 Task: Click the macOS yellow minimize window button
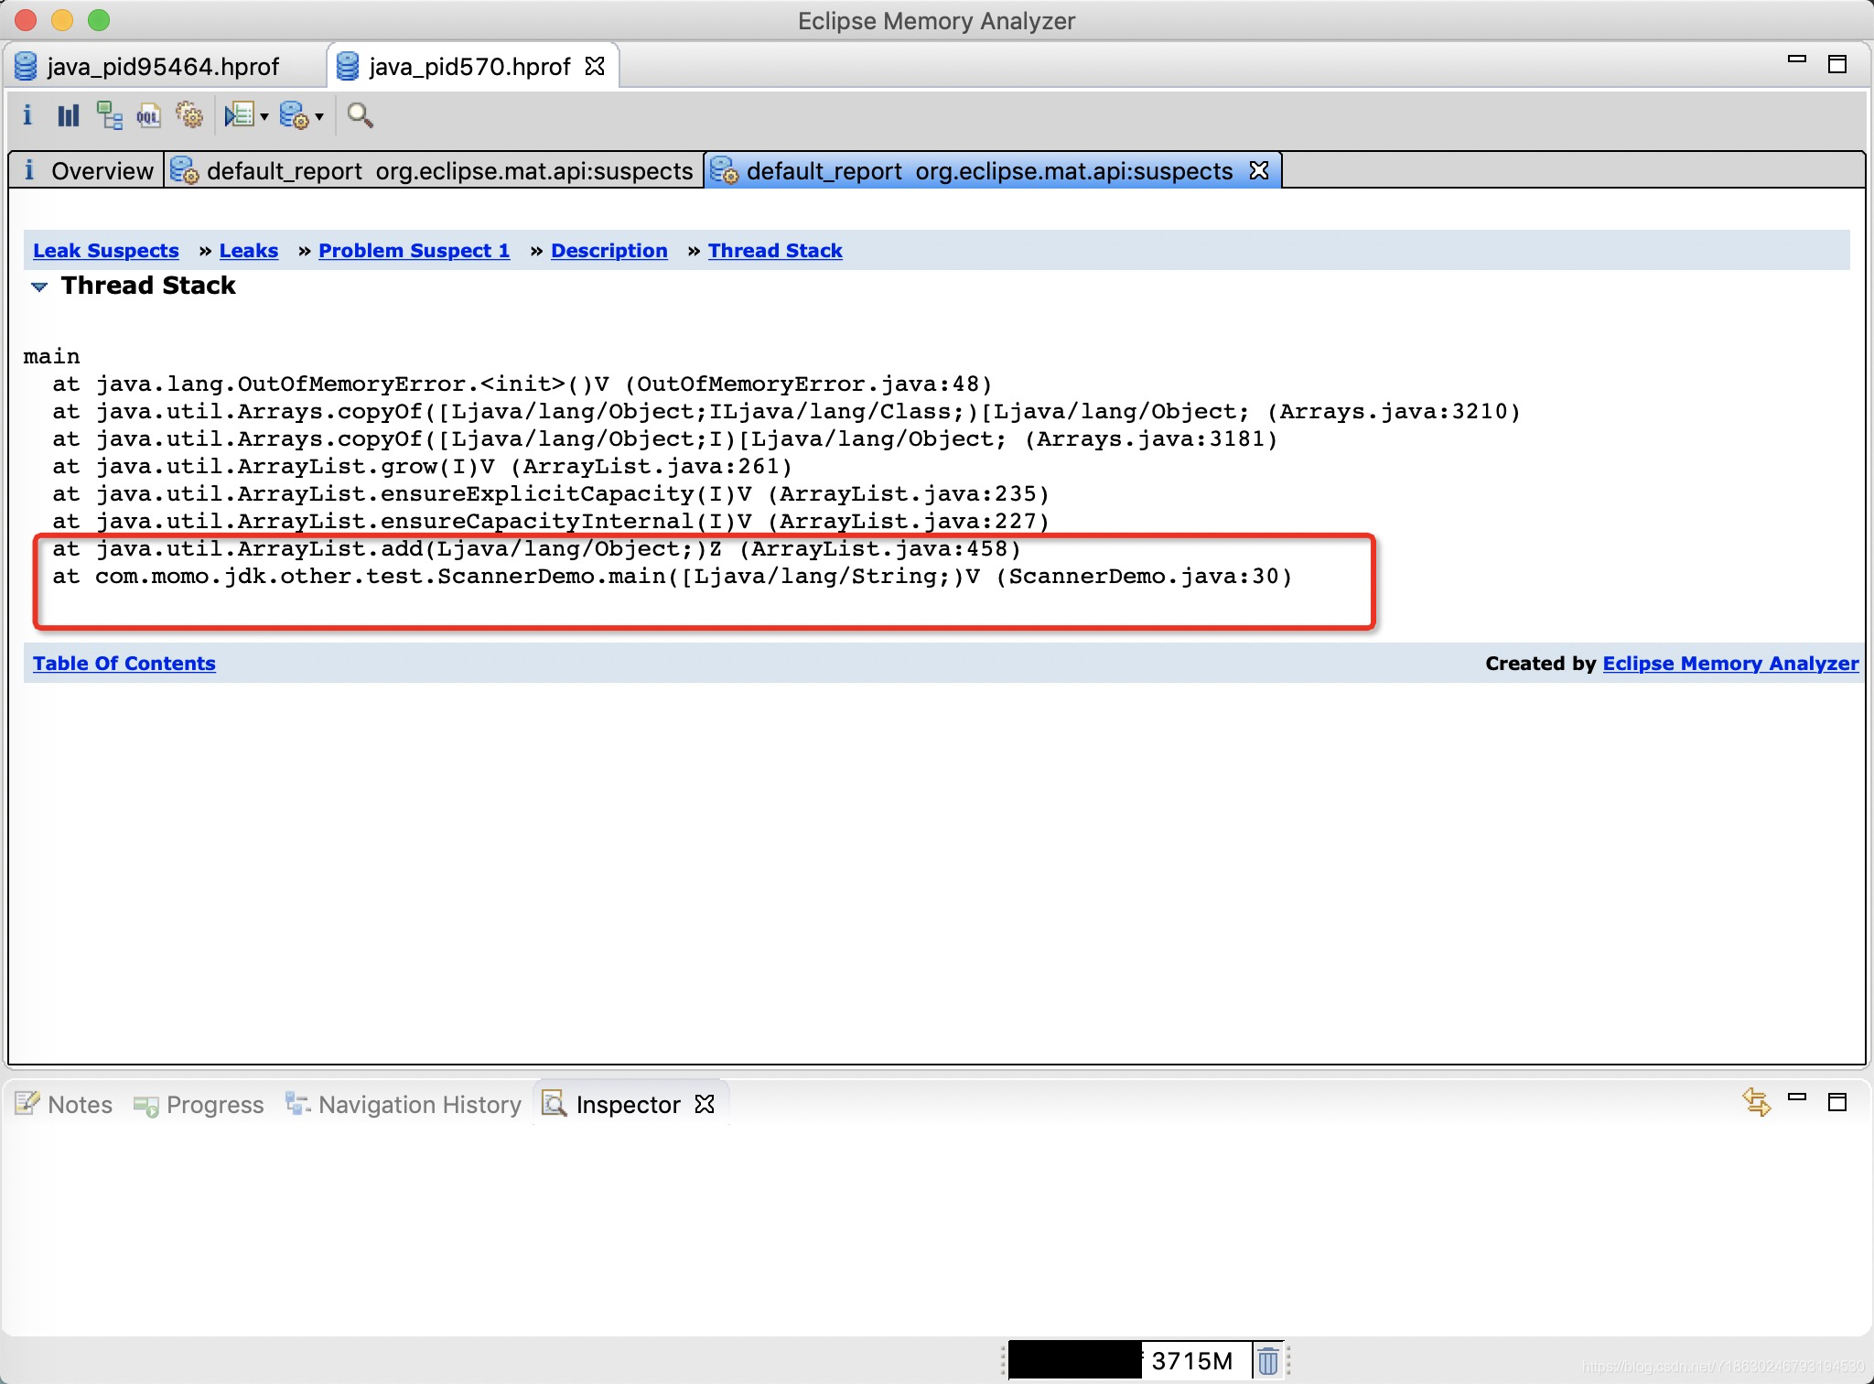(x=62, y=20)
